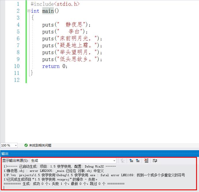Click the 输出 panel title
This screenshot has width=199, height=192.
5,154
